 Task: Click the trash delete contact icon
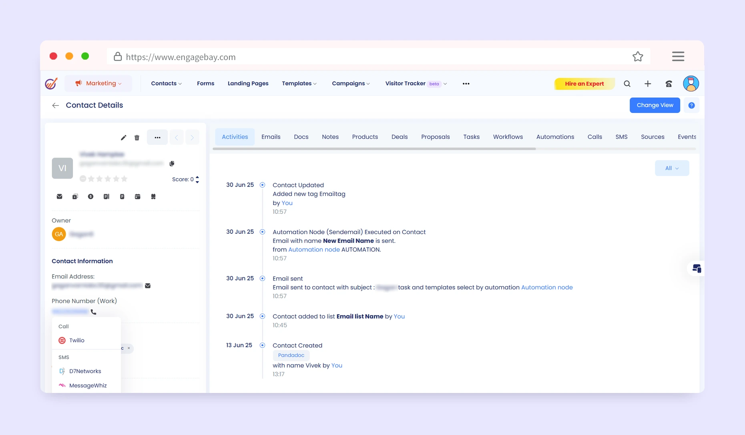tap(137, 138)
